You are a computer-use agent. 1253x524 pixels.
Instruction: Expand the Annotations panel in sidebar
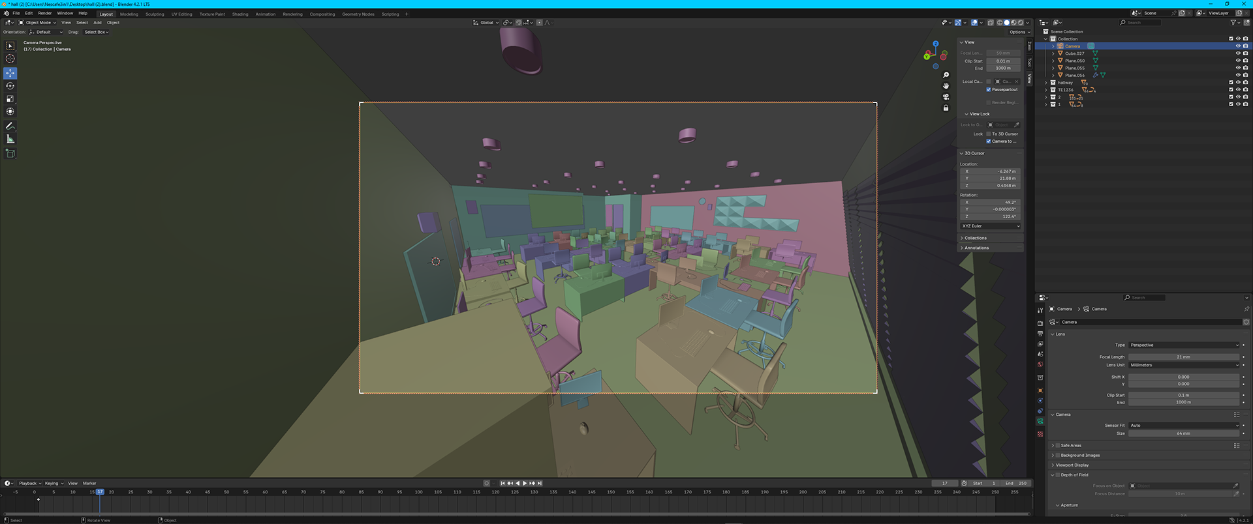tap(976, 248)
